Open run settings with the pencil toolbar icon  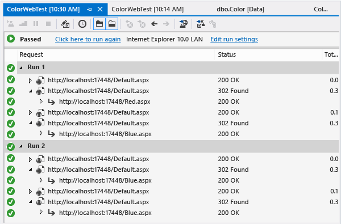65,24
